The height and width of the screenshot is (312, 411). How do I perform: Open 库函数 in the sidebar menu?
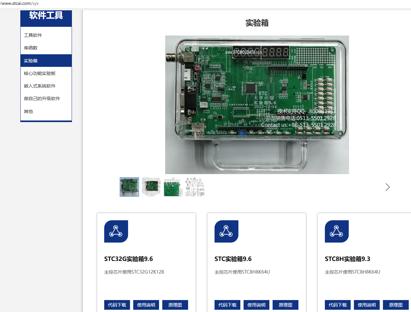tap(46, 48)
